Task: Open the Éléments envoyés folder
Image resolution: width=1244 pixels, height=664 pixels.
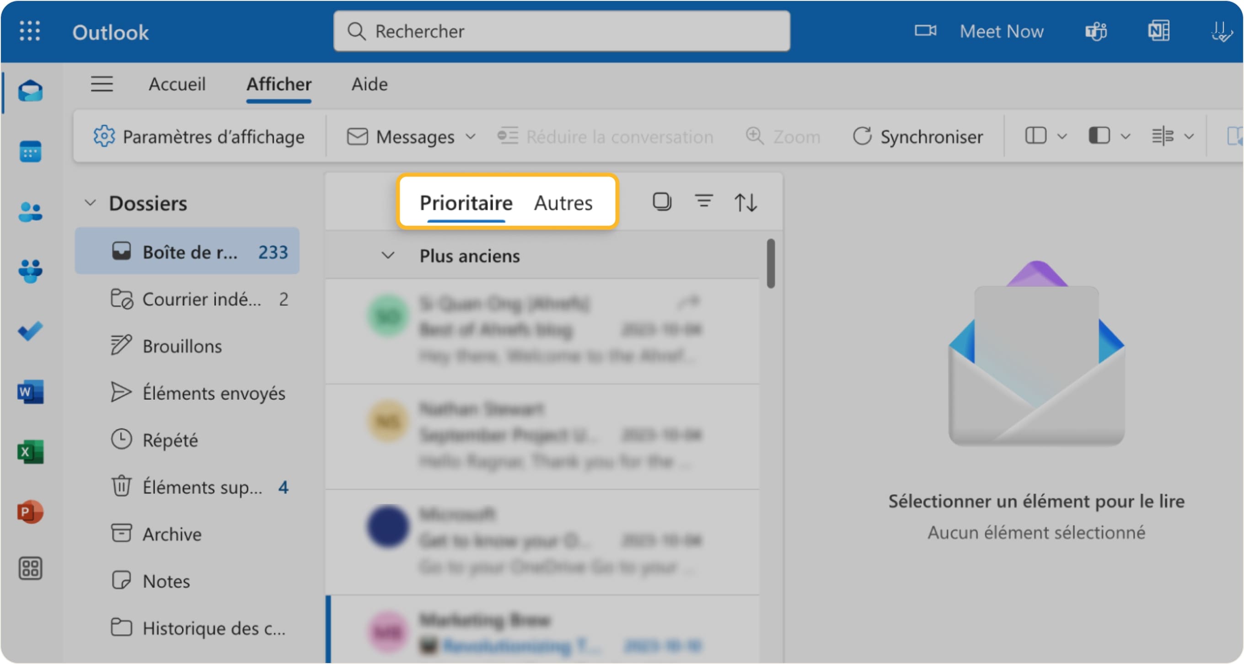Action: click(x=187, y=393)
